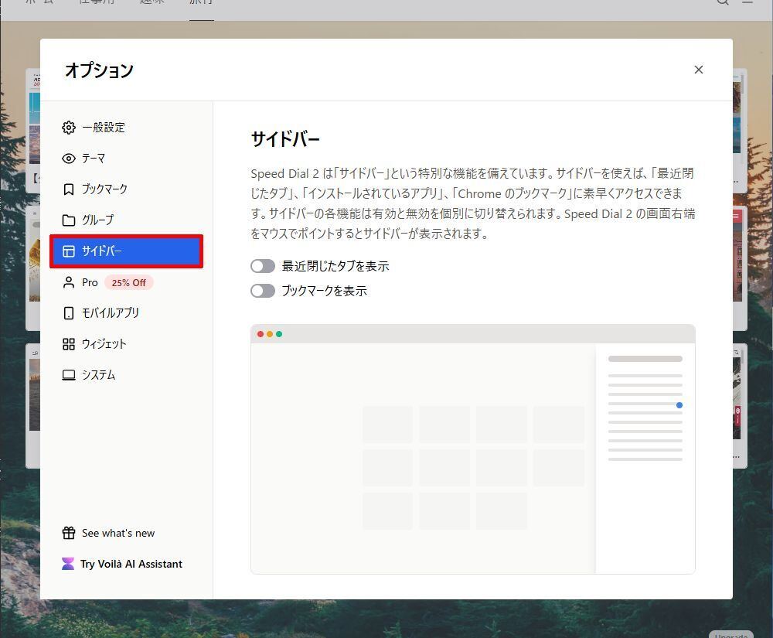The image size is (773, 638).
Task: Click the folder icon beside グループ
Action: [69, 220]
